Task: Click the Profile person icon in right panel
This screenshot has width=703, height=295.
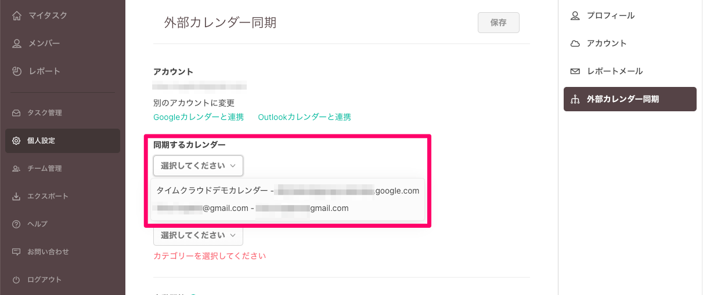Action: pyautogui.click(x=575, y=16)
